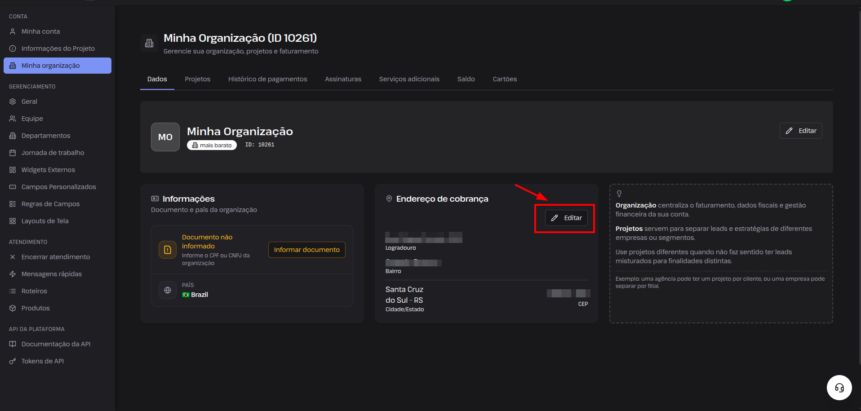The height and width of the screenshot is (411, 861).
Task: Click the Mensagens rápidas lightning icon
Action: click(x=13, y=274)
